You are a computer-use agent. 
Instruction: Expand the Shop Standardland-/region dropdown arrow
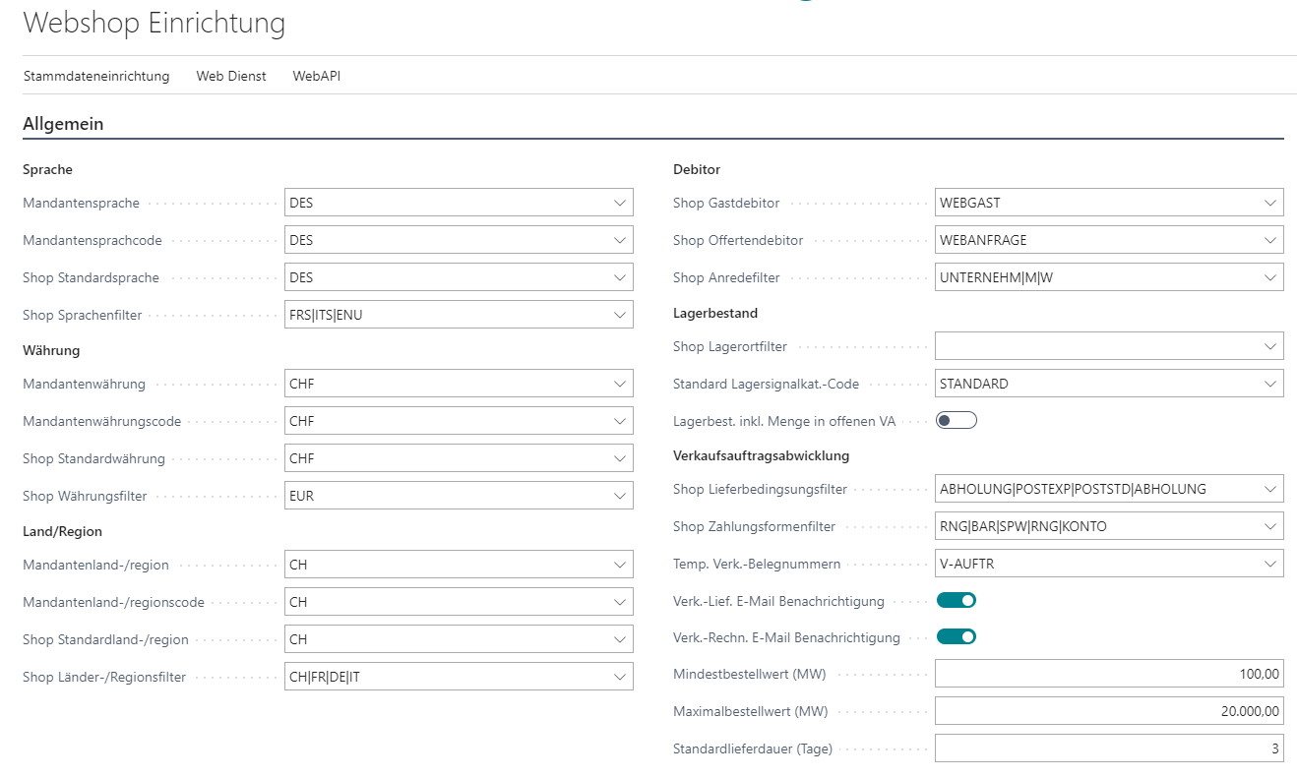620,639
